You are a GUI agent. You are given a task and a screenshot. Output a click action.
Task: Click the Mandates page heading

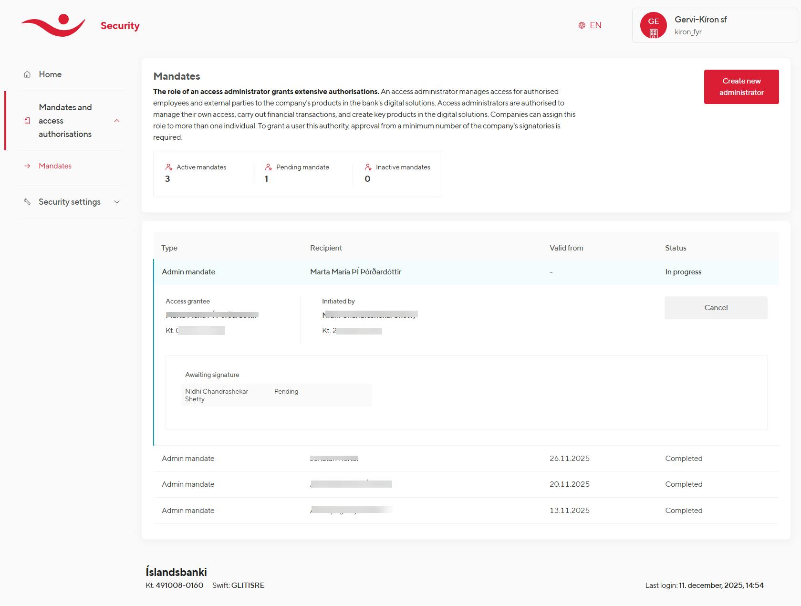tap(177, 76)
